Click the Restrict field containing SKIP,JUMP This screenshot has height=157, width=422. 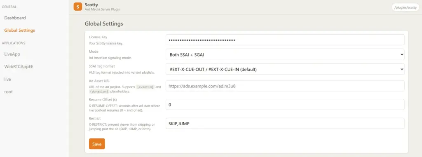coord(285,123)
